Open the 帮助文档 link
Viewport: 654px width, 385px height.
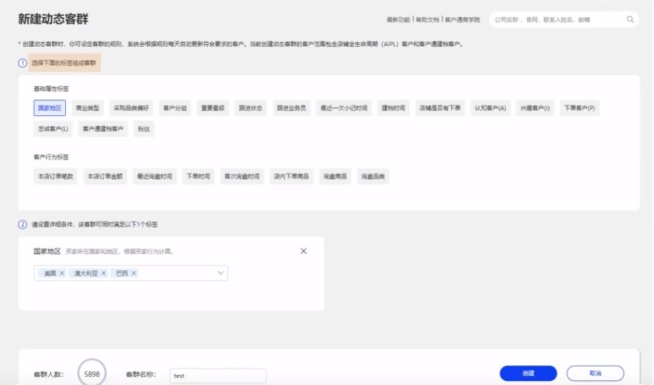click(427, 20)
